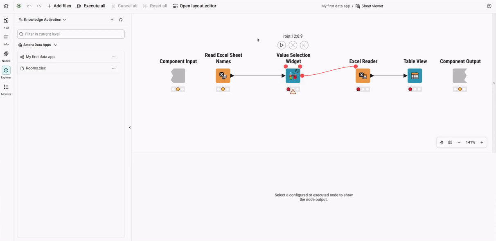Select the Value Selection Widget node icon

293,76
